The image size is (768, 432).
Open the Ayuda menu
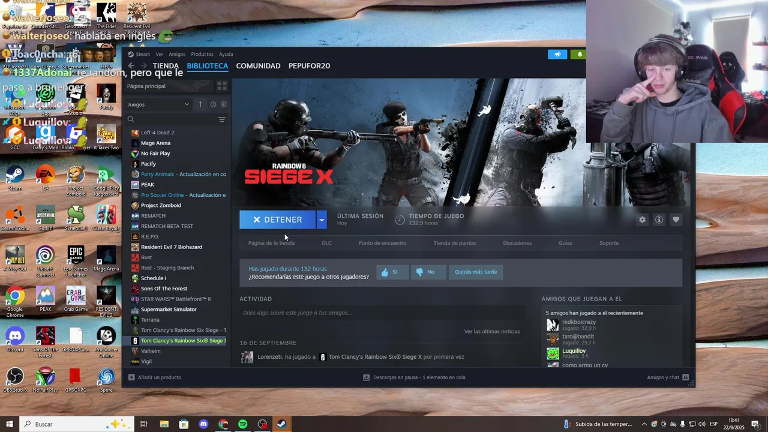(x=226, y=54)
